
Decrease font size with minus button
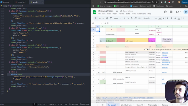(x=156, y=18)
